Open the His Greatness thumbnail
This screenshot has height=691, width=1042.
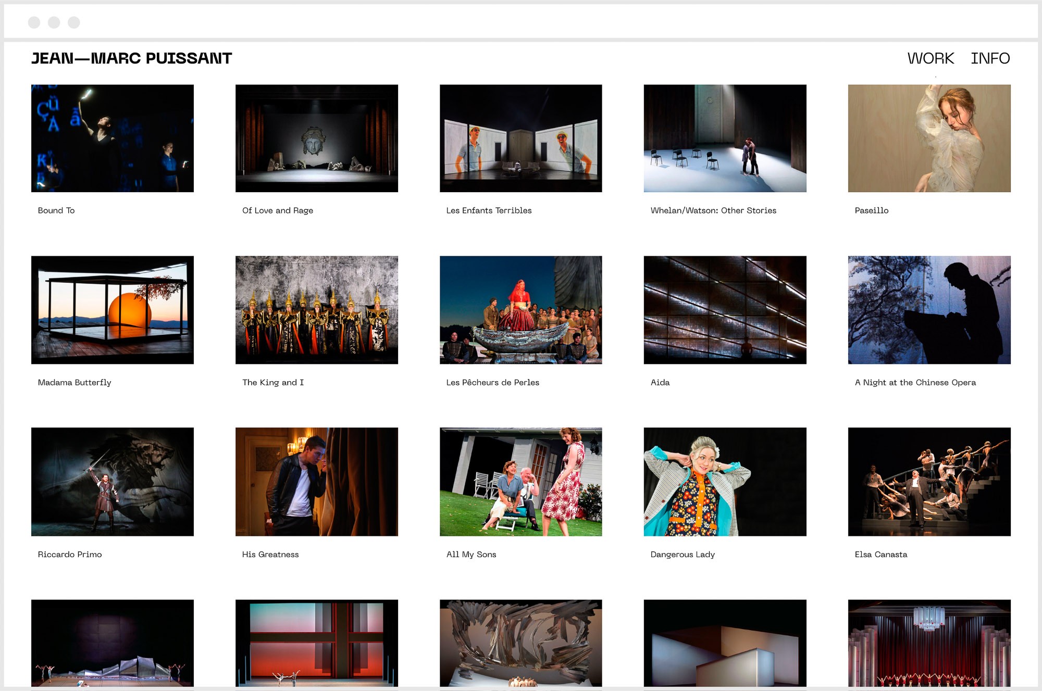click(317, 482)
